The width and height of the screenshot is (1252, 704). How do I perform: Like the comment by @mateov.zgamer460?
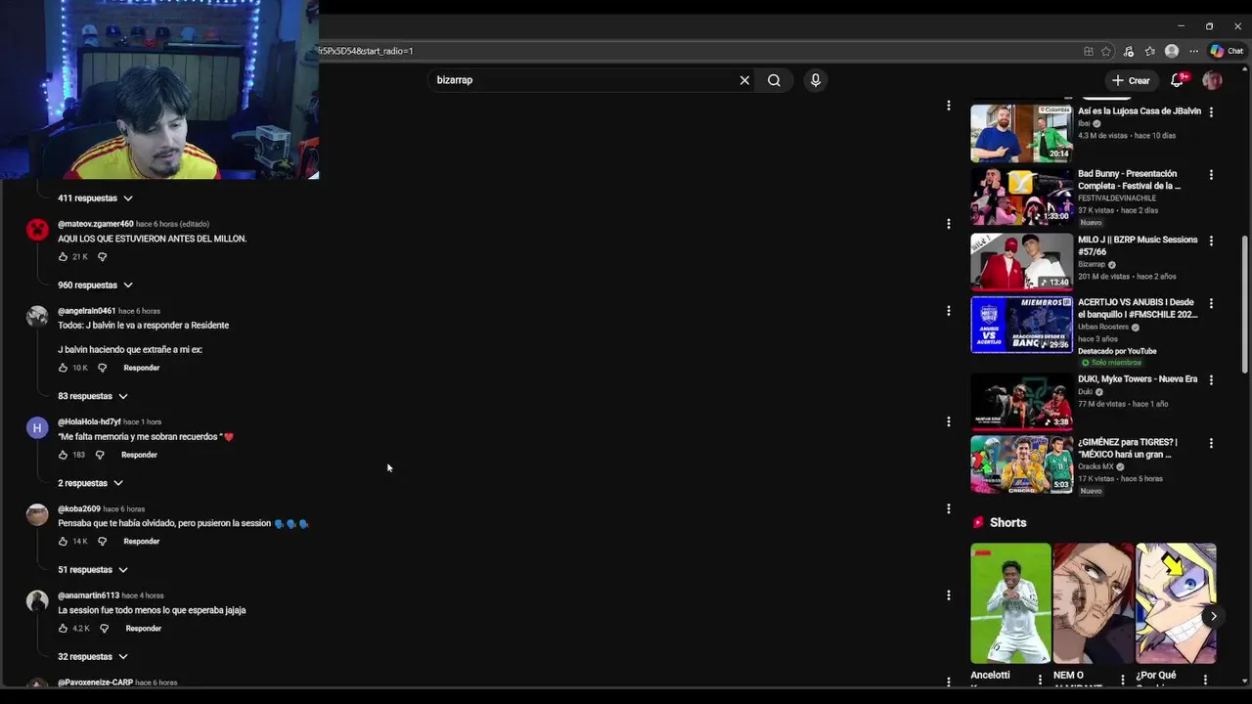tap(63, 257)
